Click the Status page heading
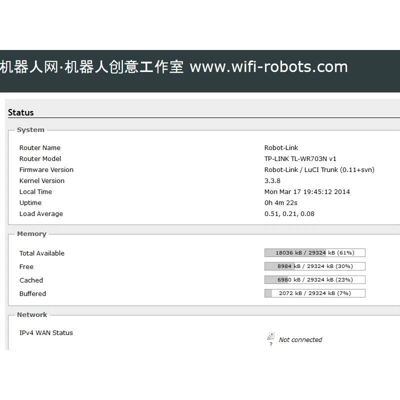Image resolution: width=400 pixels, height=400 pixels. 21,112
